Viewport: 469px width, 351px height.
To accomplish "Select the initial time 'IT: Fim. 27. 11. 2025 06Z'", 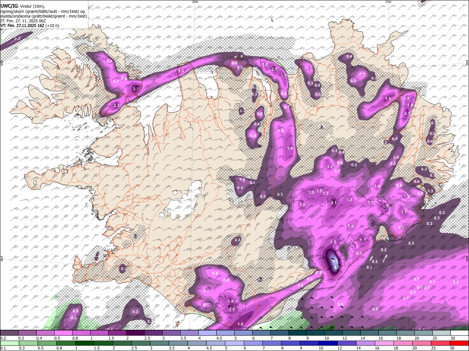I will [23, 21].
